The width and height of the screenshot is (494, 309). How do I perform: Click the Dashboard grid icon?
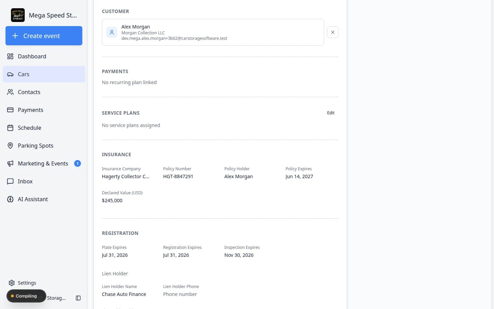10,56
